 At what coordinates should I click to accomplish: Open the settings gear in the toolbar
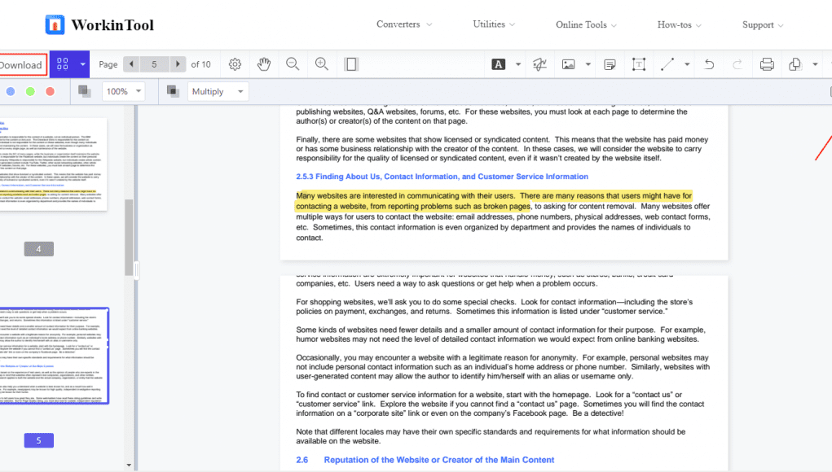(235, 64)
